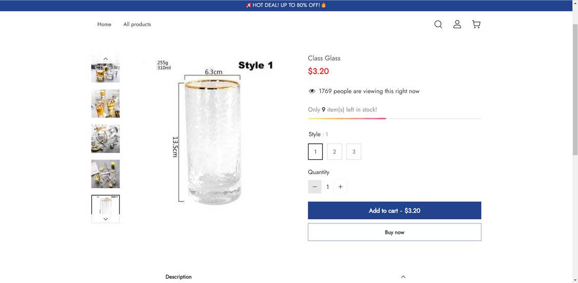Click the Buy now button
The height and width of the screenshot is (283, 578).
click(x=394, y=232)
